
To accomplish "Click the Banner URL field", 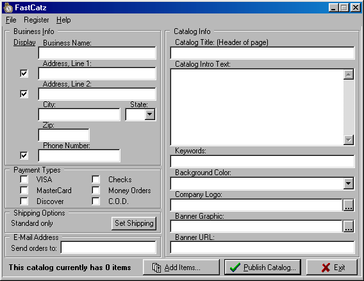I will click(x=262, y=247).
